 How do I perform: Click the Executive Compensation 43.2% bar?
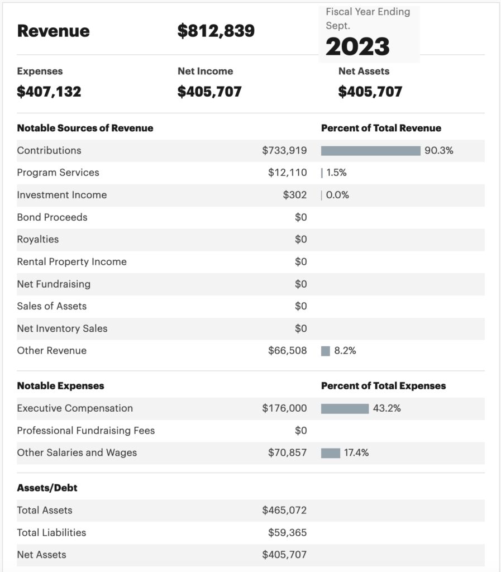[345, 408]
